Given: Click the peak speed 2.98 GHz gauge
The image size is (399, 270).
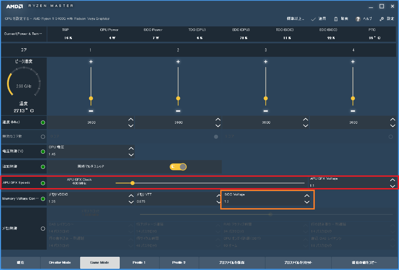Looking at the screenshot, I should coord(24,82).
